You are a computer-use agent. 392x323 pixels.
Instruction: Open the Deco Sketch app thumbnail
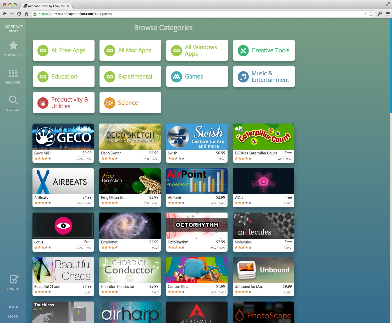pos(130,137)
